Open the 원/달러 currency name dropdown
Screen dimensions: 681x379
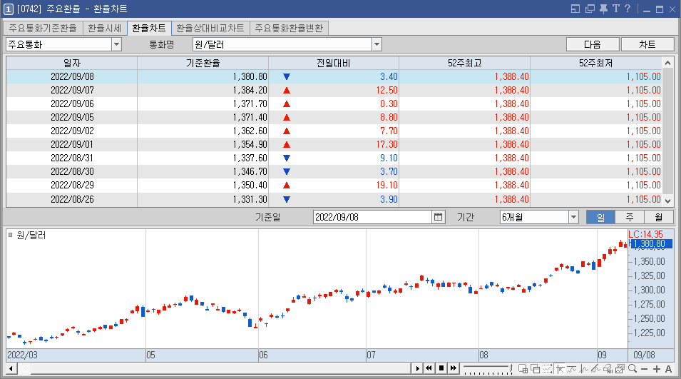377,44
